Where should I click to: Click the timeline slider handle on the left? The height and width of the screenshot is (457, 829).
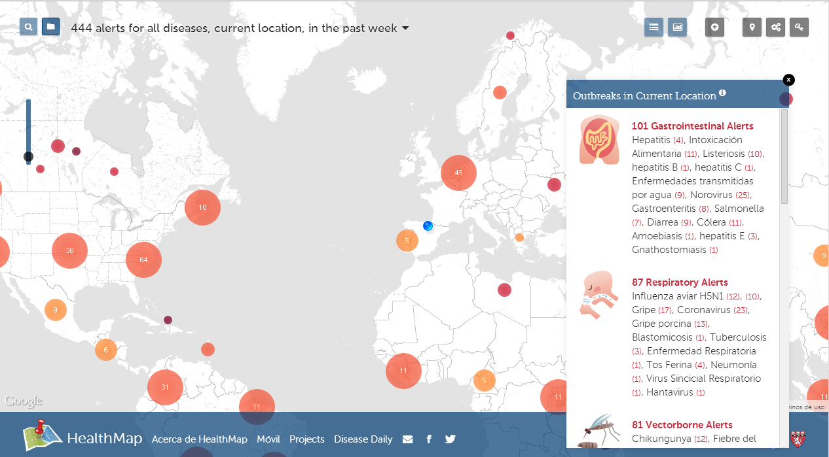point(28,157)
